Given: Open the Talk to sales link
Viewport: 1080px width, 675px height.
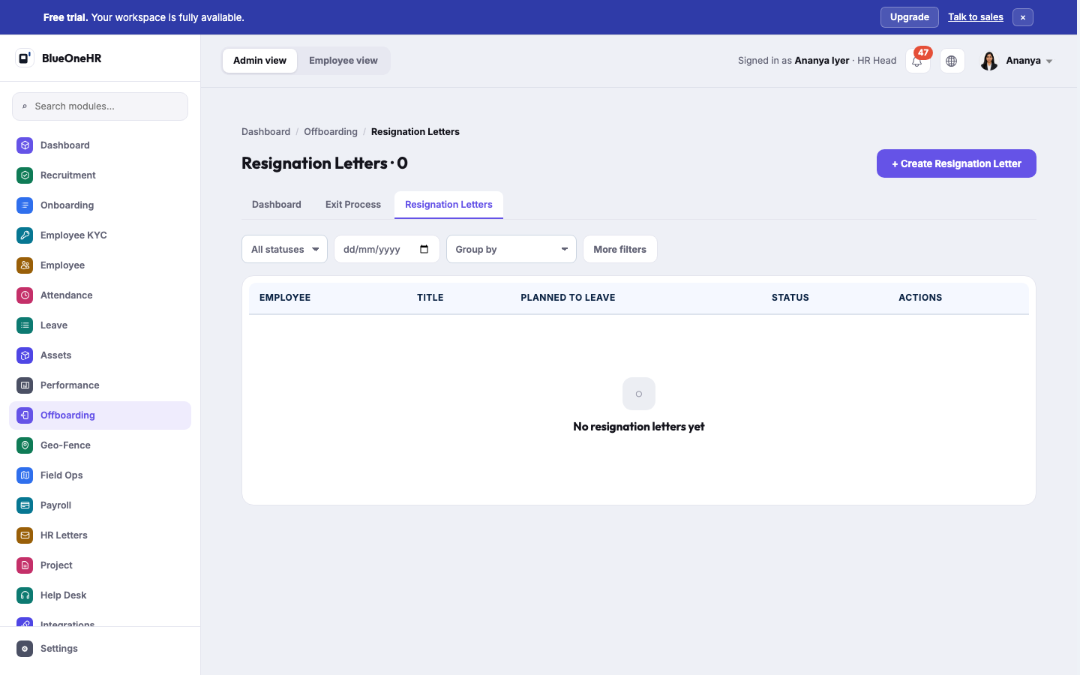Looking at the screenshot, I should pyautogui.click(x=976, y=17).
